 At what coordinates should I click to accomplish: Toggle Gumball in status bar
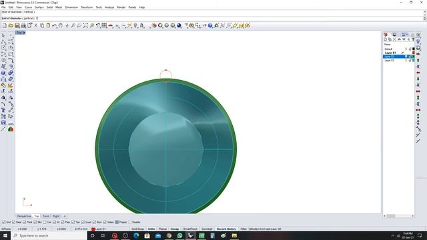point(207,229)
